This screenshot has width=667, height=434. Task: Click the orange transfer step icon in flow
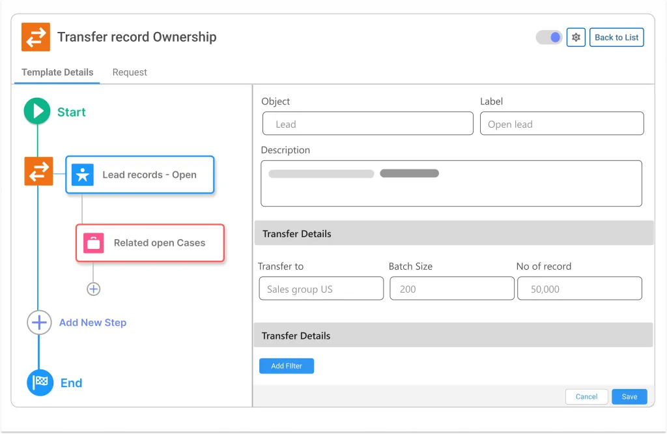pos(39,171)
